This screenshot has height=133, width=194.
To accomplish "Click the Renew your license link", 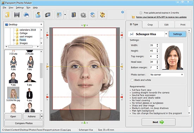I will pyautogui.click(x=161, y=17).
